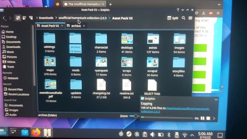Open Documents in Places panel

point(11,42)
